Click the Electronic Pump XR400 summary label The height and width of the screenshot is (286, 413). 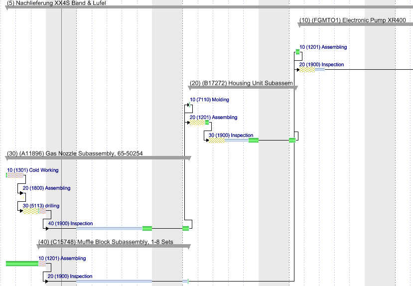coord(353,20)
